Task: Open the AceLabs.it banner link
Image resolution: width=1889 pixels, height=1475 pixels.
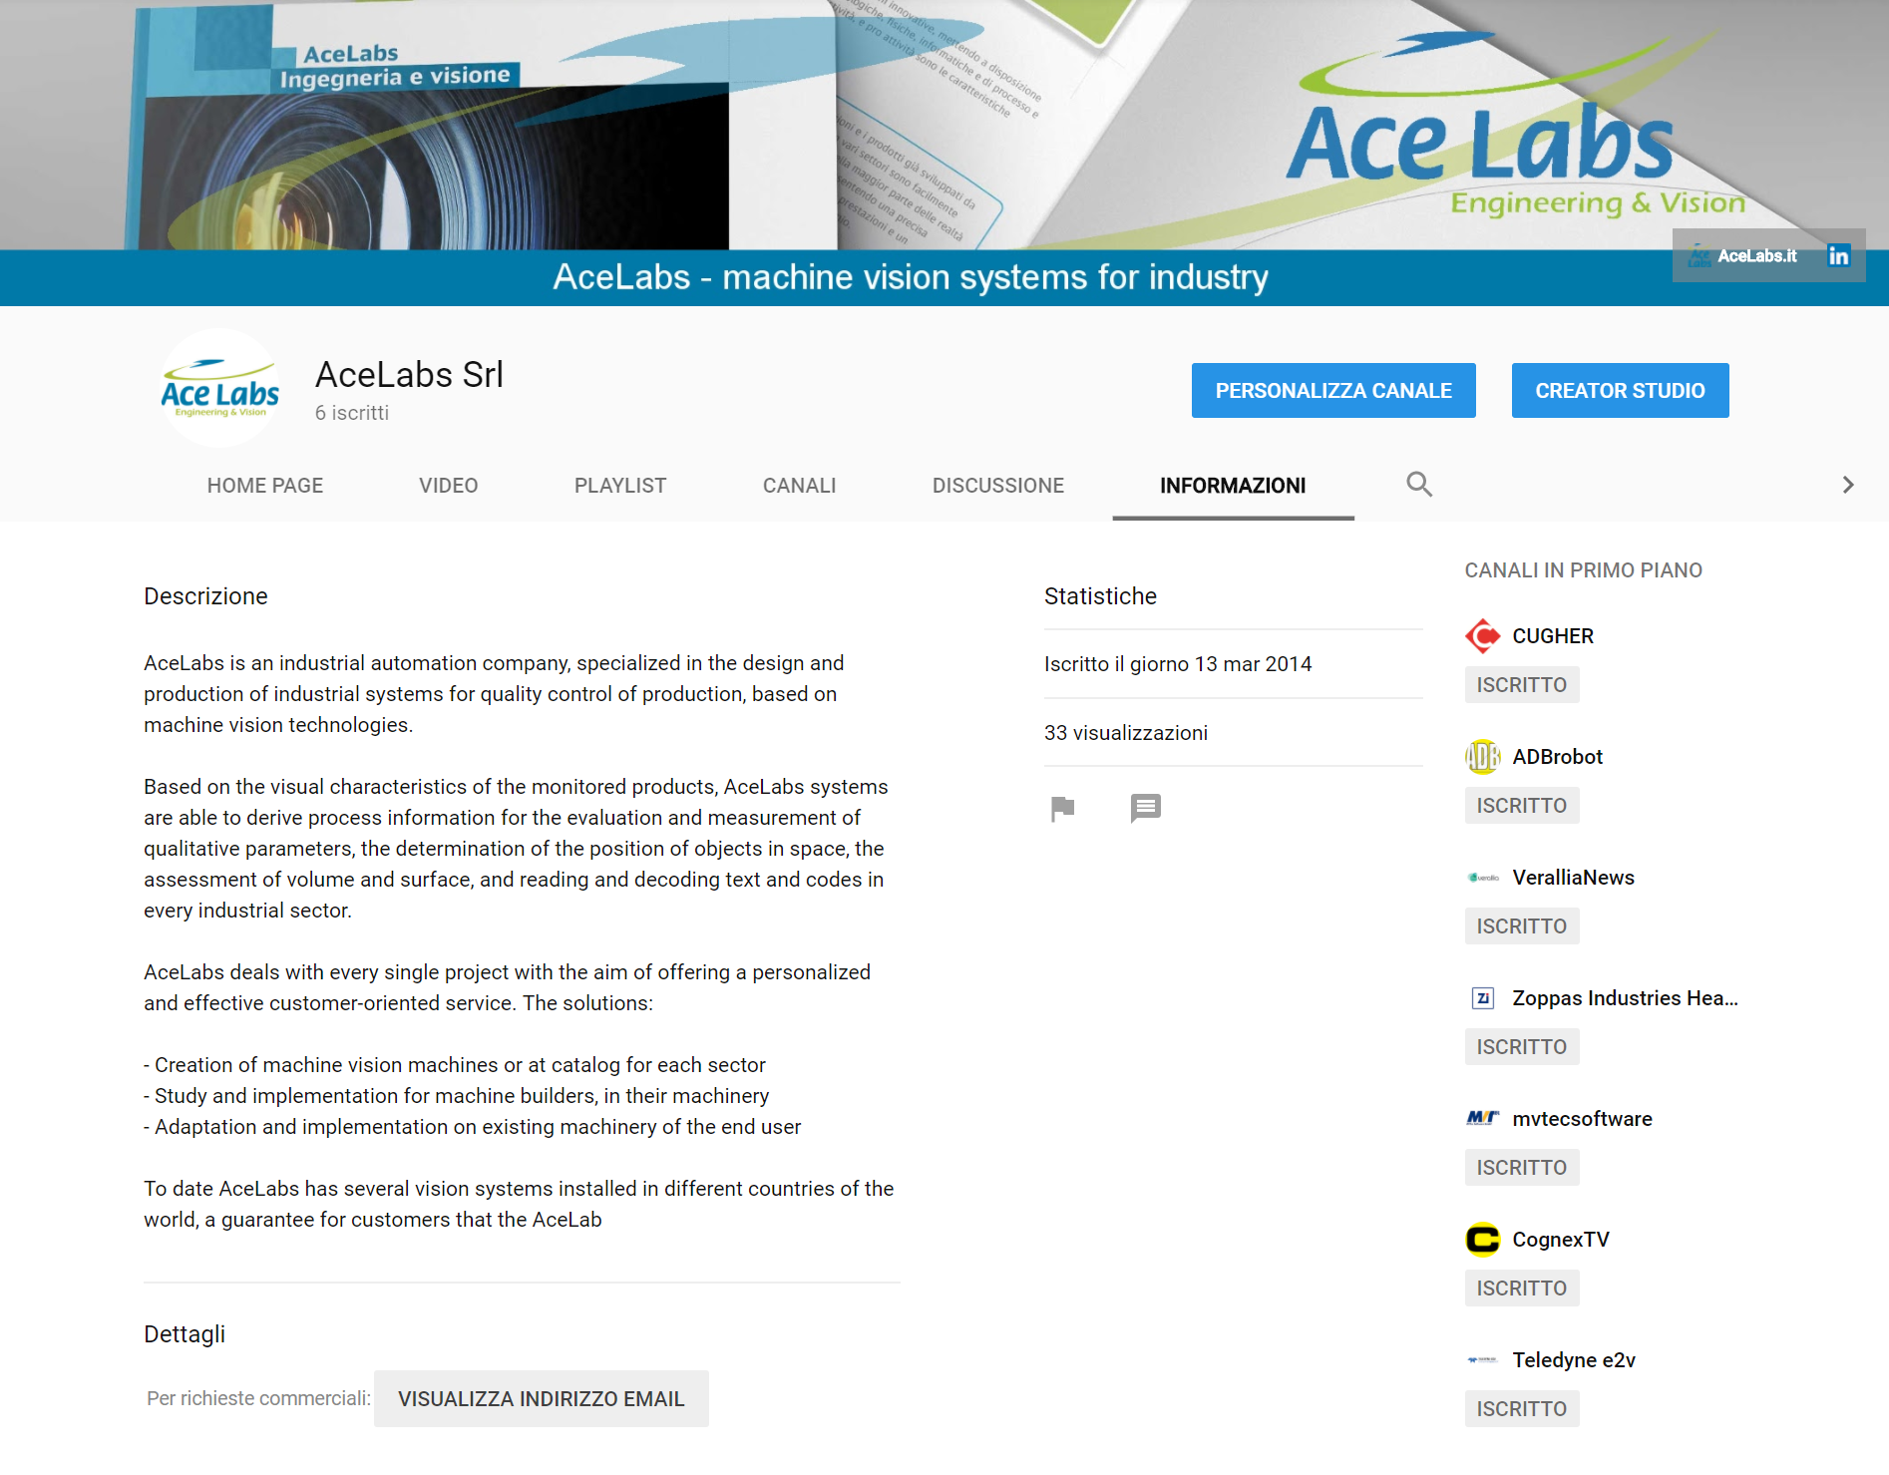Action: click(1743, 256)
